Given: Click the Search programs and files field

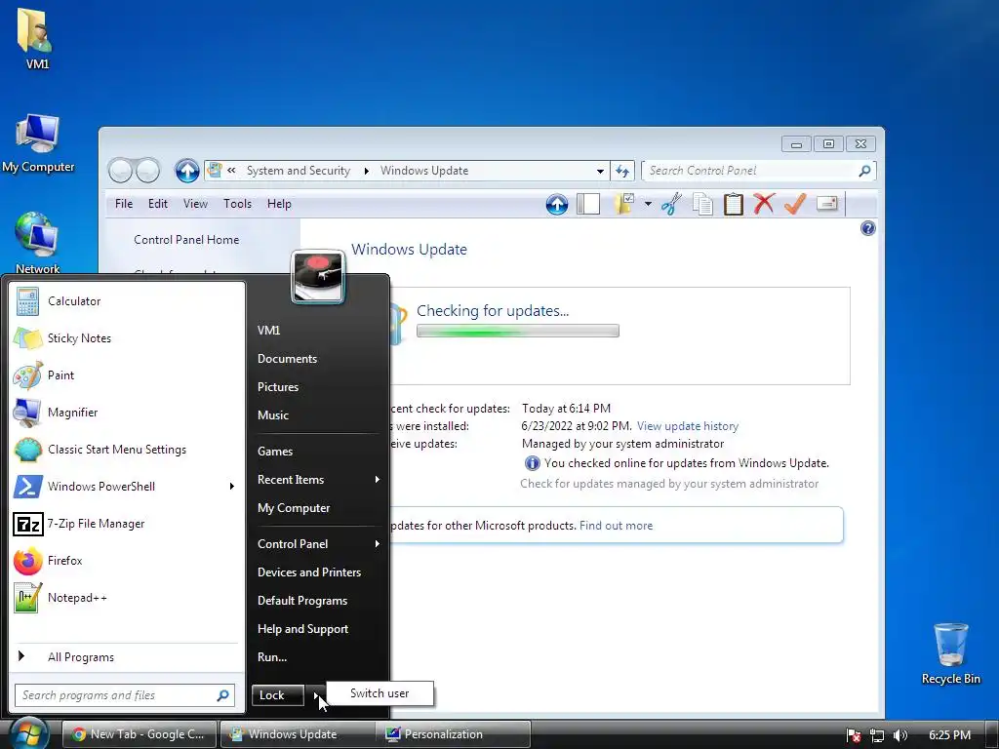Looking at the screenshot, I should coord(125,695).
